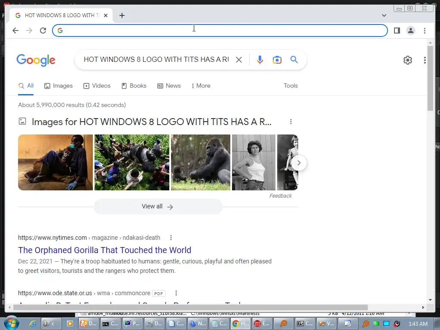Click the blue magnifier search button
The height and width of the screenshot is (330, 440).
294,59
